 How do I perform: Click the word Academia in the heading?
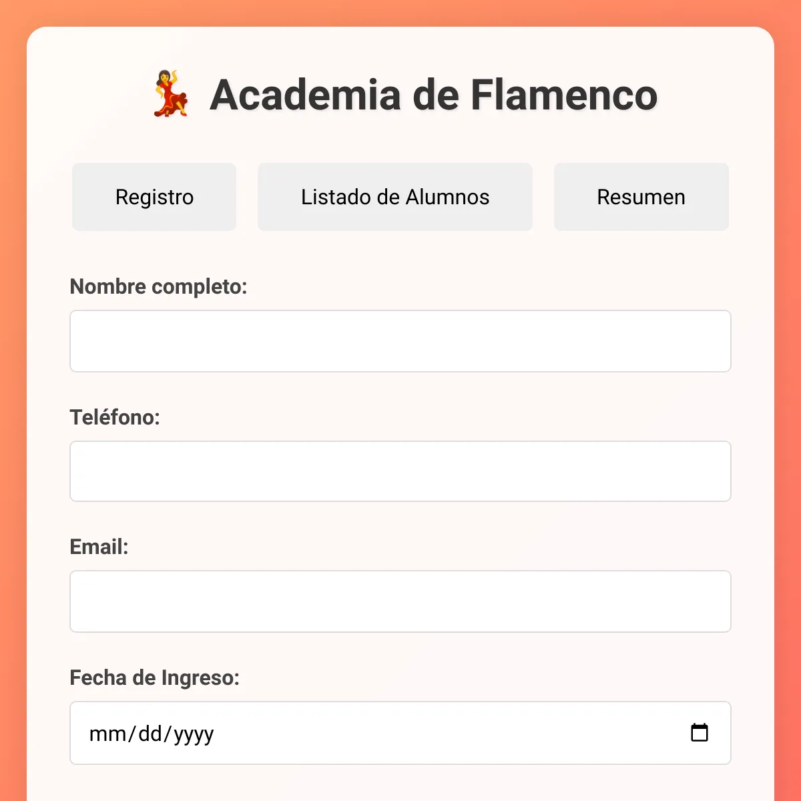point(306,95)
